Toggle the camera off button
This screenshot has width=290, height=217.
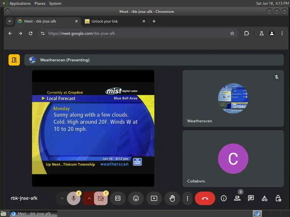click(101, 198)
